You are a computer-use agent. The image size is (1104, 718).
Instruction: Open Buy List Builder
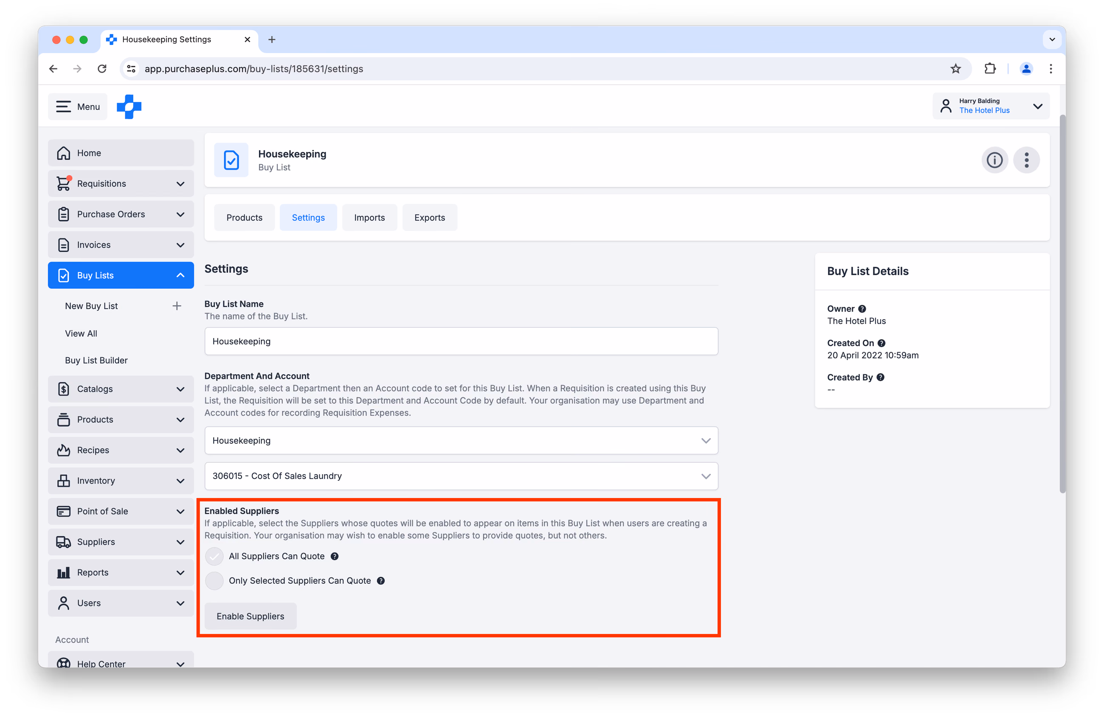[96, 360]
